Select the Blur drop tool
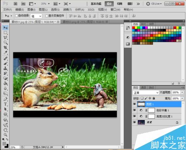The image size is (186, 150). (6, 88)
